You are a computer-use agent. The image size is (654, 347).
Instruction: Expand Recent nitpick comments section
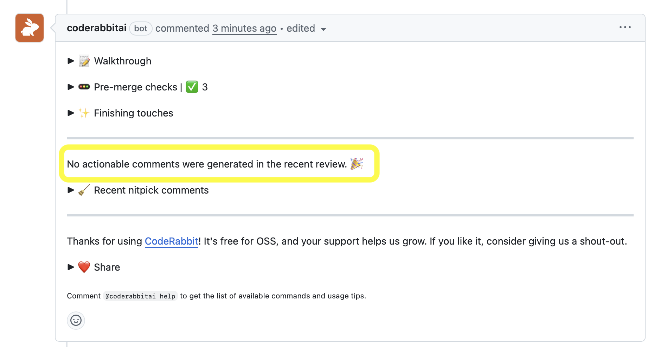coord(71,190)
